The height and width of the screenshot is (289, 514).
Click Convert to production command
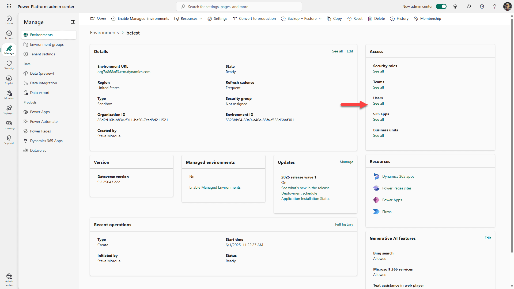(x=254, y=18)
